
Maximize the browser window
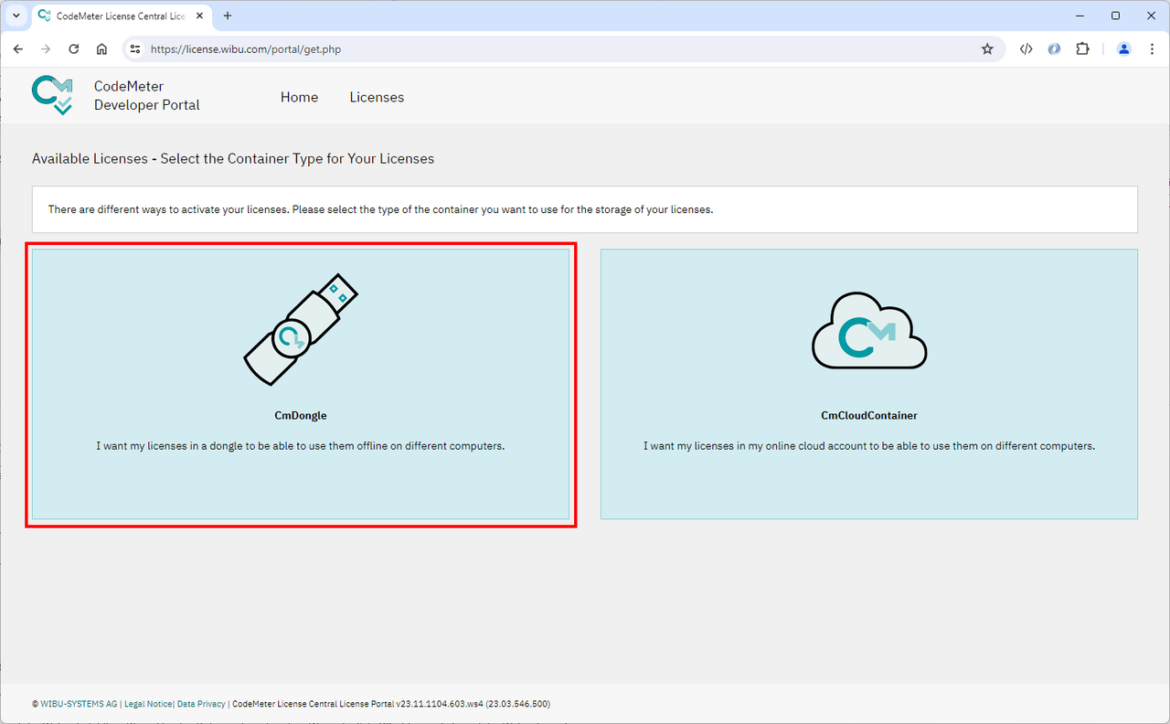[x=1115, y=16]
